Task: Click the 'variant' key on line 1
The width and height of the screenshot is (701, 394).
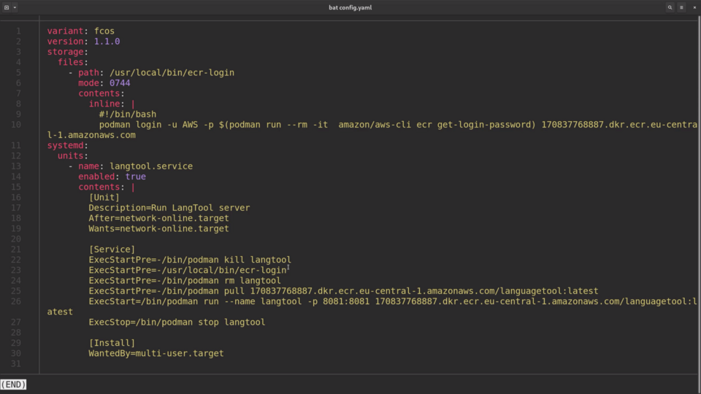Action: tap(65, 31)
